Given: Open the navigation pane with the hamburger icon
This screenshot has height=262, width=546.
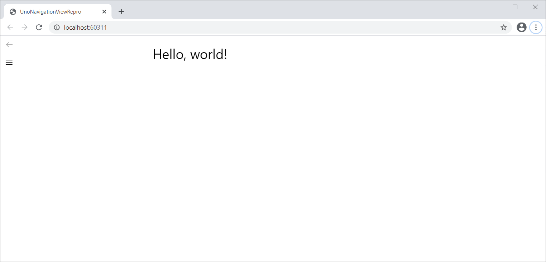Looking at the screenshot, I should tap(9, 62).
